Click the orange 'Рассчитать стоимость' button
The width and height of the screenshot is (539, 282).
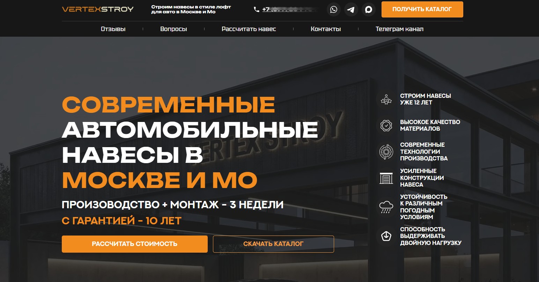tap(135, 244)
